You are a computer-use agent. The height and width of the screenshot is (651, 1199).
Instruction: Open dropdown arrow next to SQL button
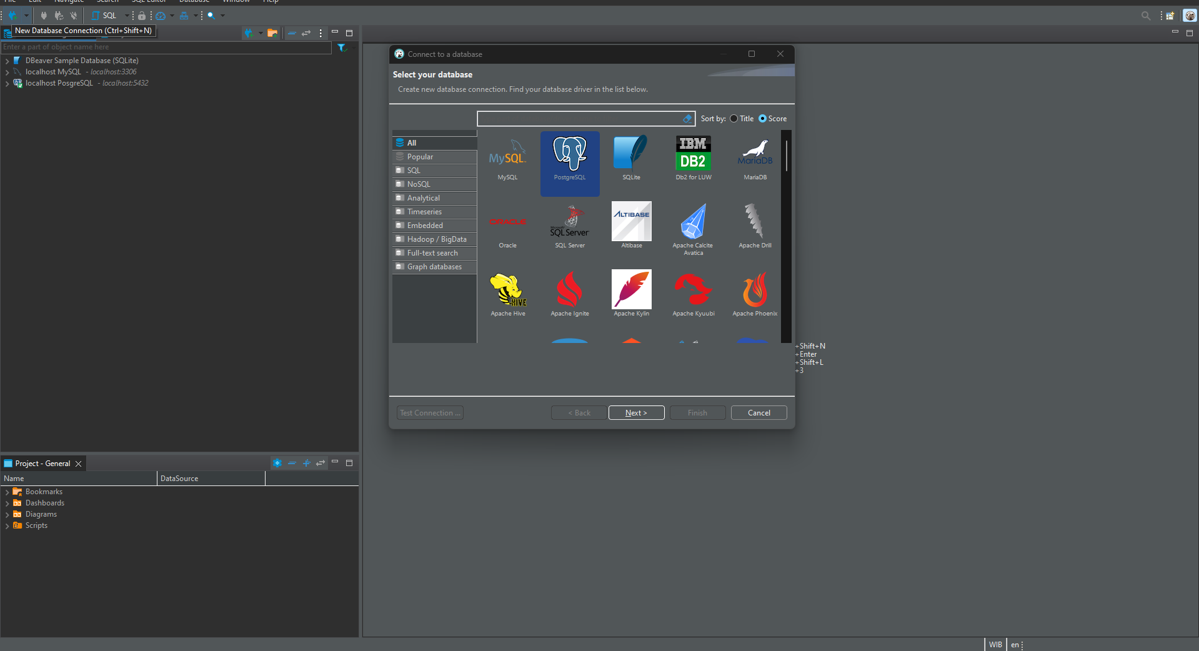click(x=127, y=16)
